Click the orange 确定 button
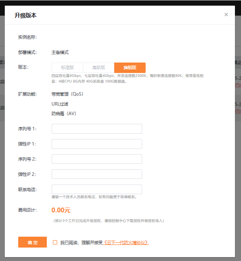 (33, 242)
